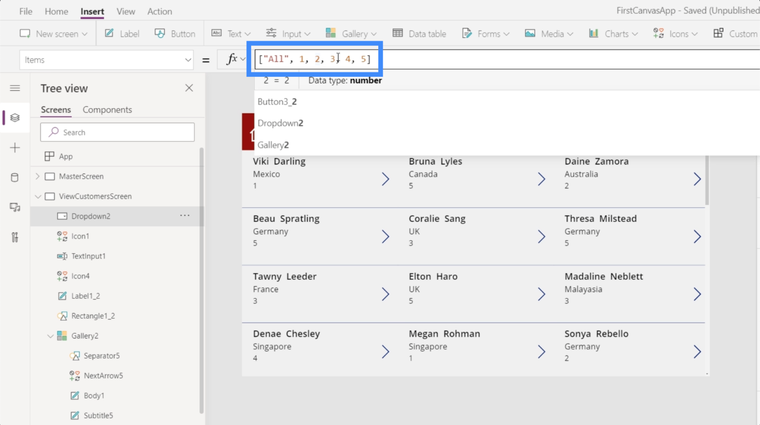Click the arrow next to Megan Rohman
Viewport: 760px width, 425px height.
point(541,352)
